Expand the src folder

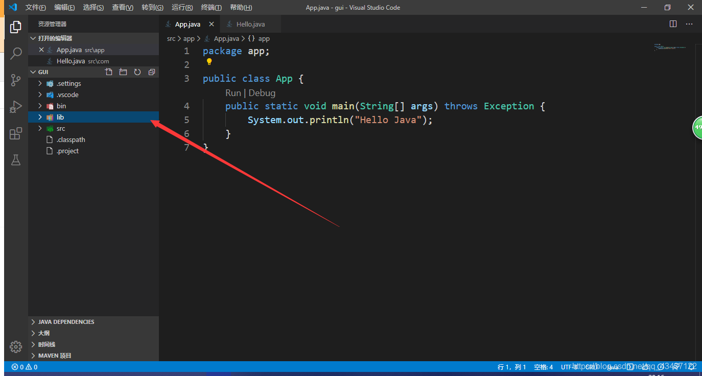coord(40,128)
